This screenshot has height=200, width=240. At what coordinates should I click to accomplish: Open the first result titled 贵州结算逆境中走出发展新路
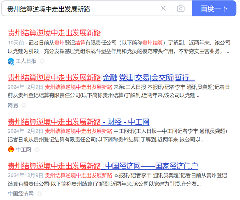coord(54,33)
